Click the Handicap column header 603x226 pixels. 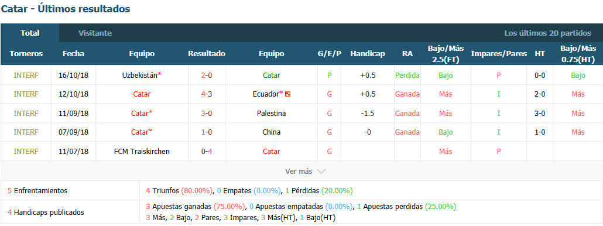click(x=368, y=54)
